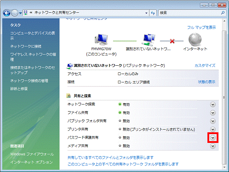The width and height of the screenshot is (229, 172).
Task: Click the FMVMG70W computer icon
Action: (x=101, y=39)
